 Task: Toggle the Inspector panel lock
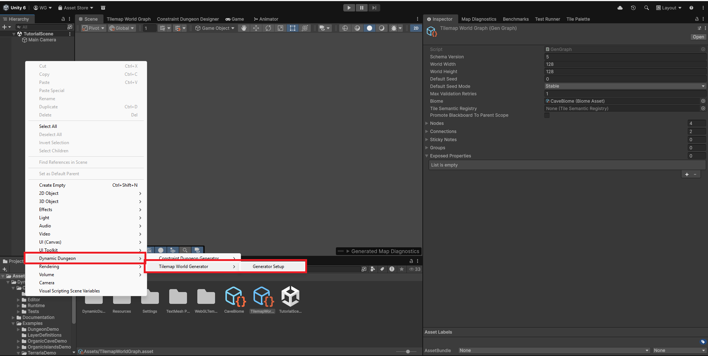point(697,19)
